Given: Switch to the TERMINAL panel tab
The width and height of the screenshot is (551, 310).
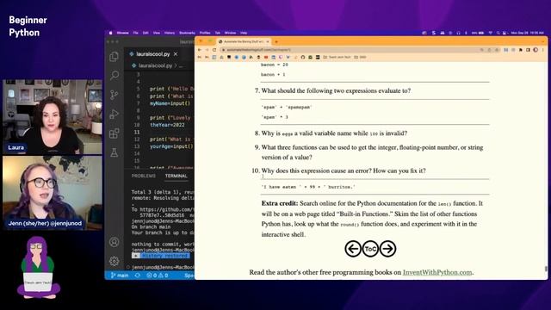Looking at the screenshot, I should (x=176, y=176).
